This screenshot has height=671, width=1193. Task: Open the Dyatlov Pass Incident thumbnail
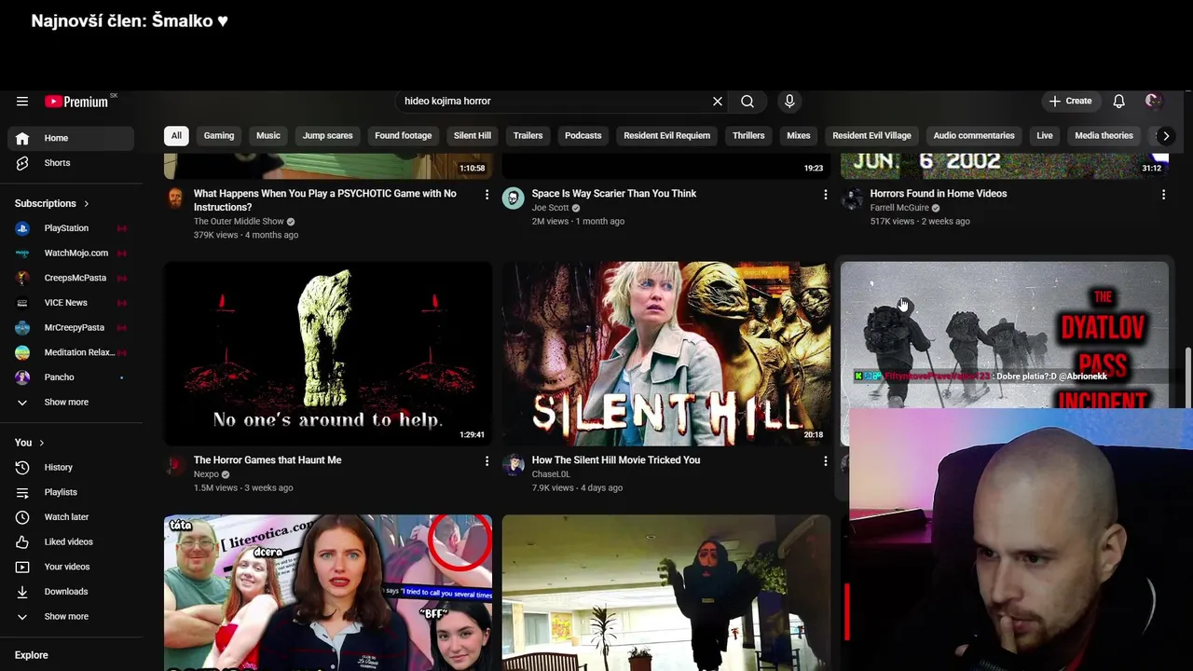pyautogui.click(x=1004, y=335)
